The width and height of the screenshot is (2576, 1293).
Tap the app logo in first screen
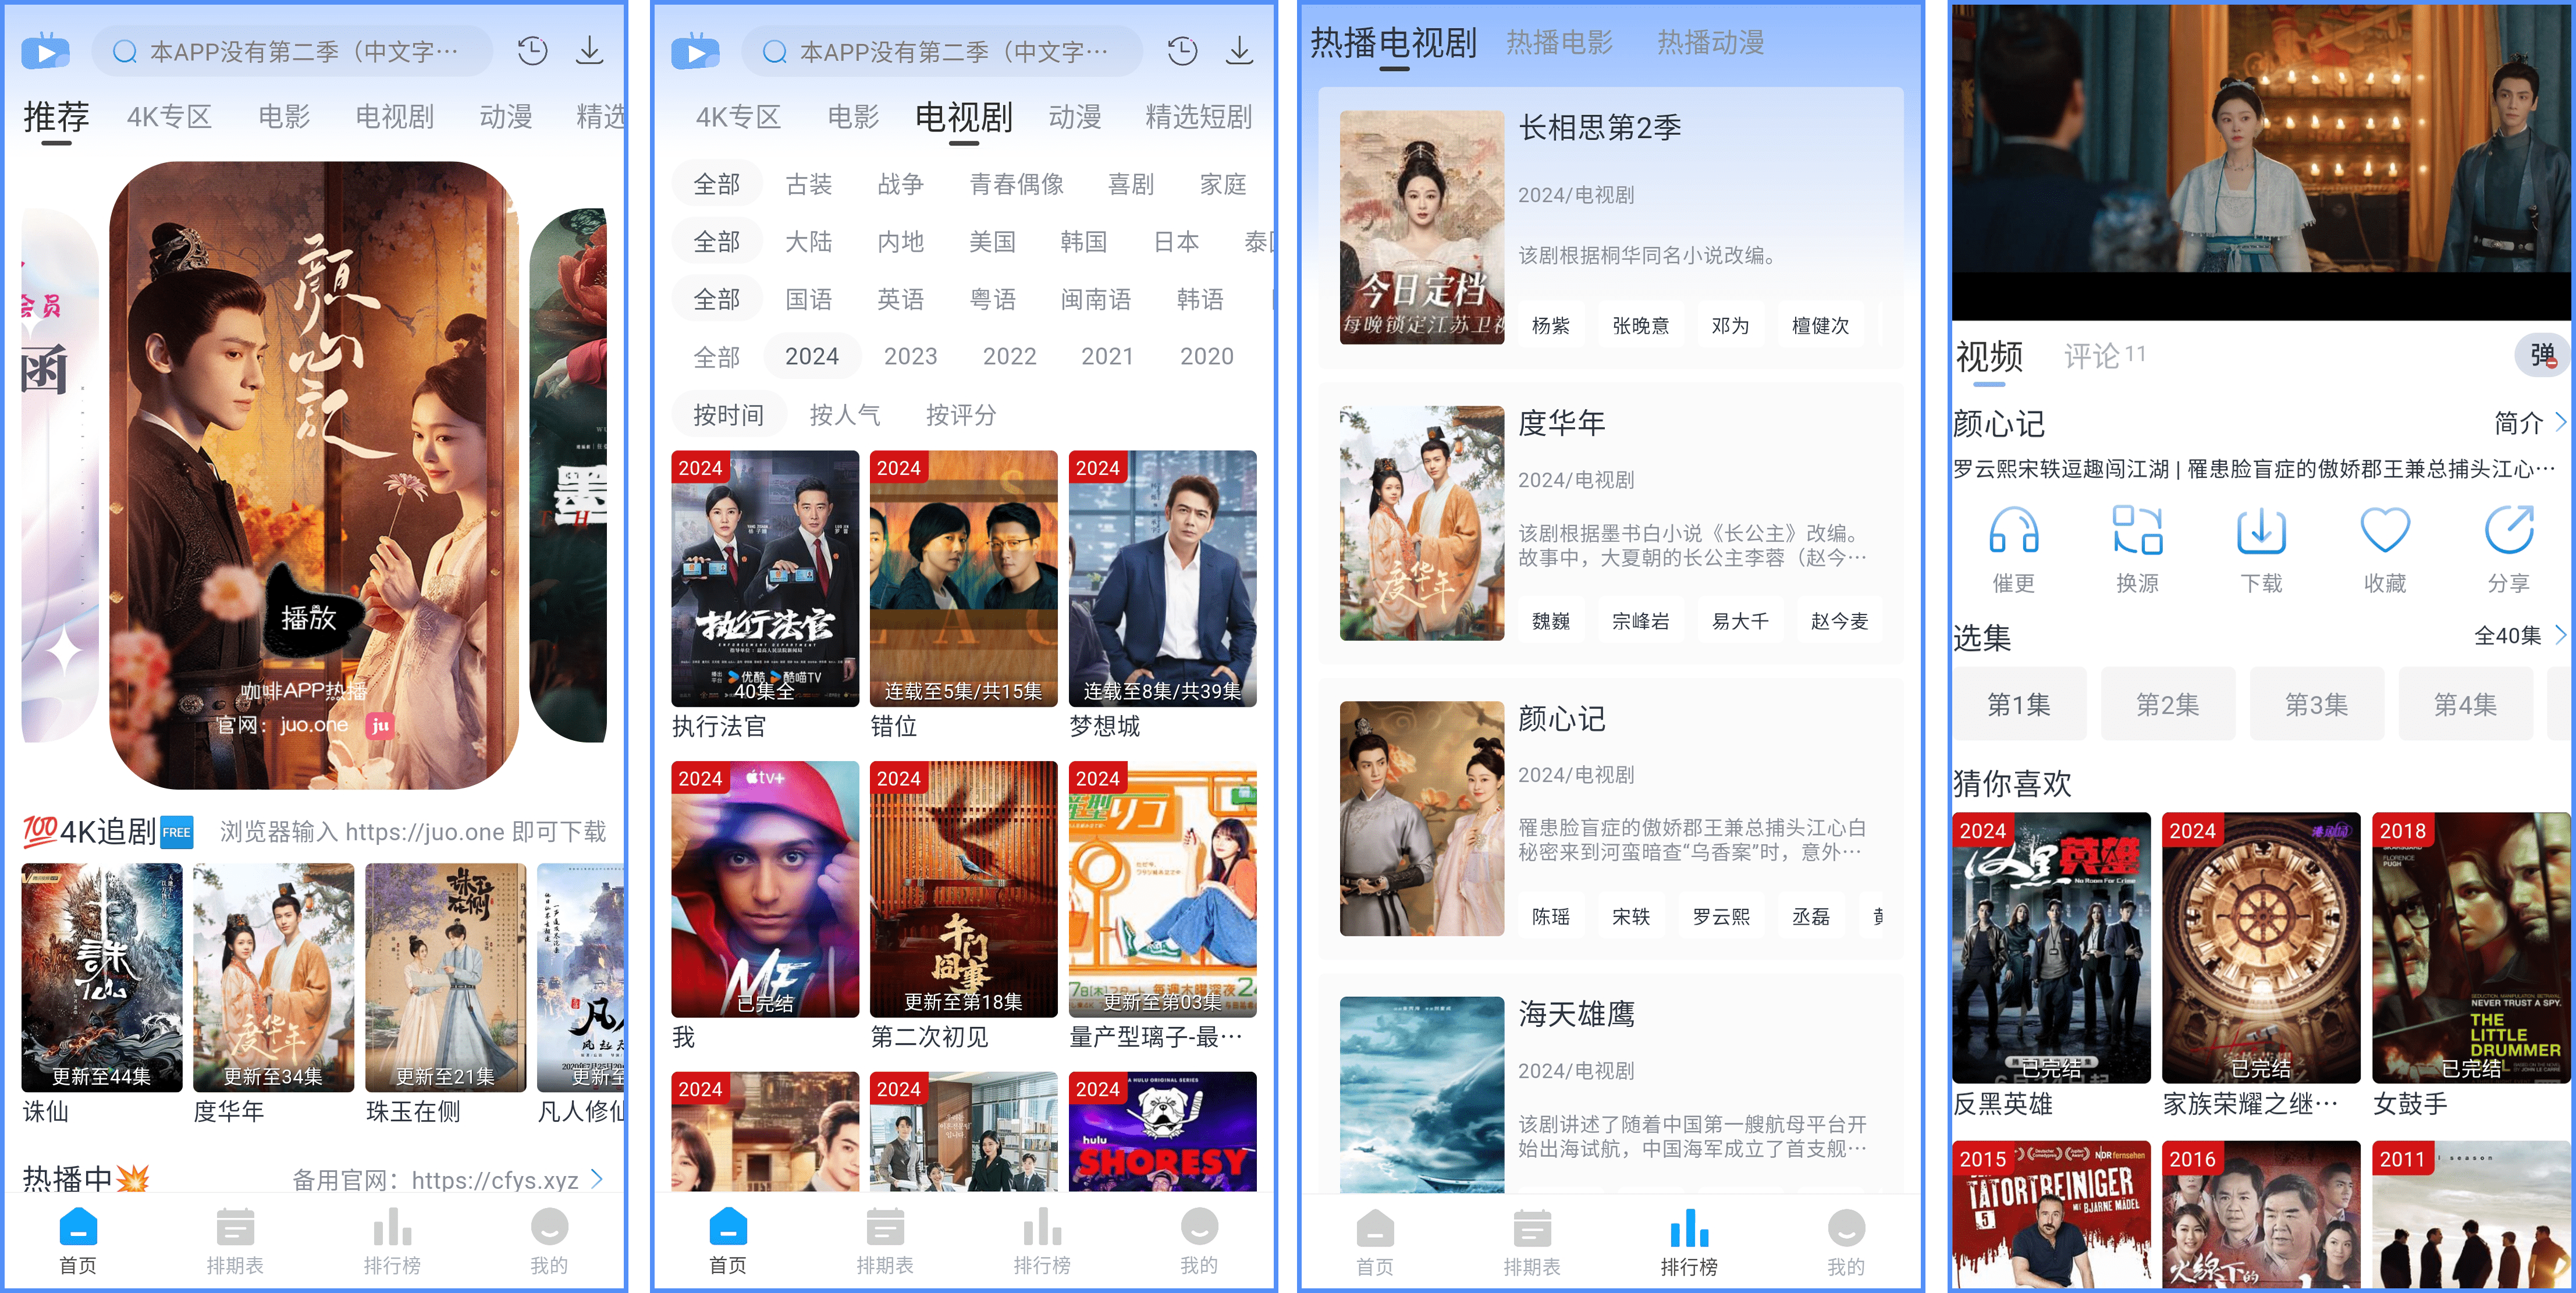(46, 51)
